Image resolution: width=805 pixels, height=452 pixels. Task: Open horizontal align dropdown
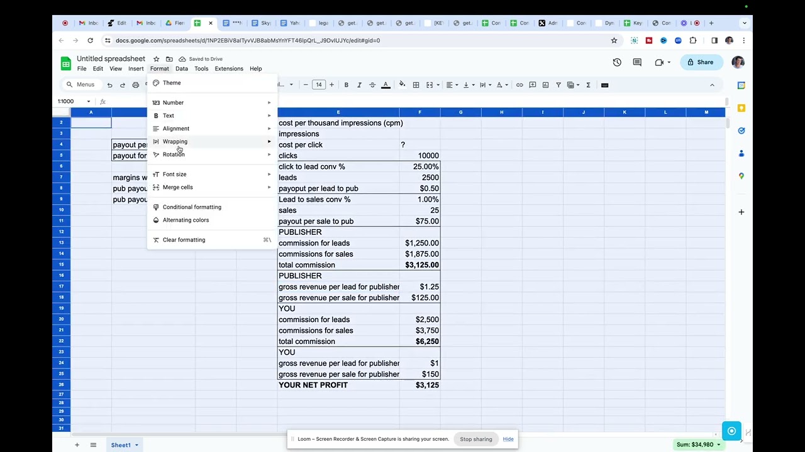tap(452, 85)
